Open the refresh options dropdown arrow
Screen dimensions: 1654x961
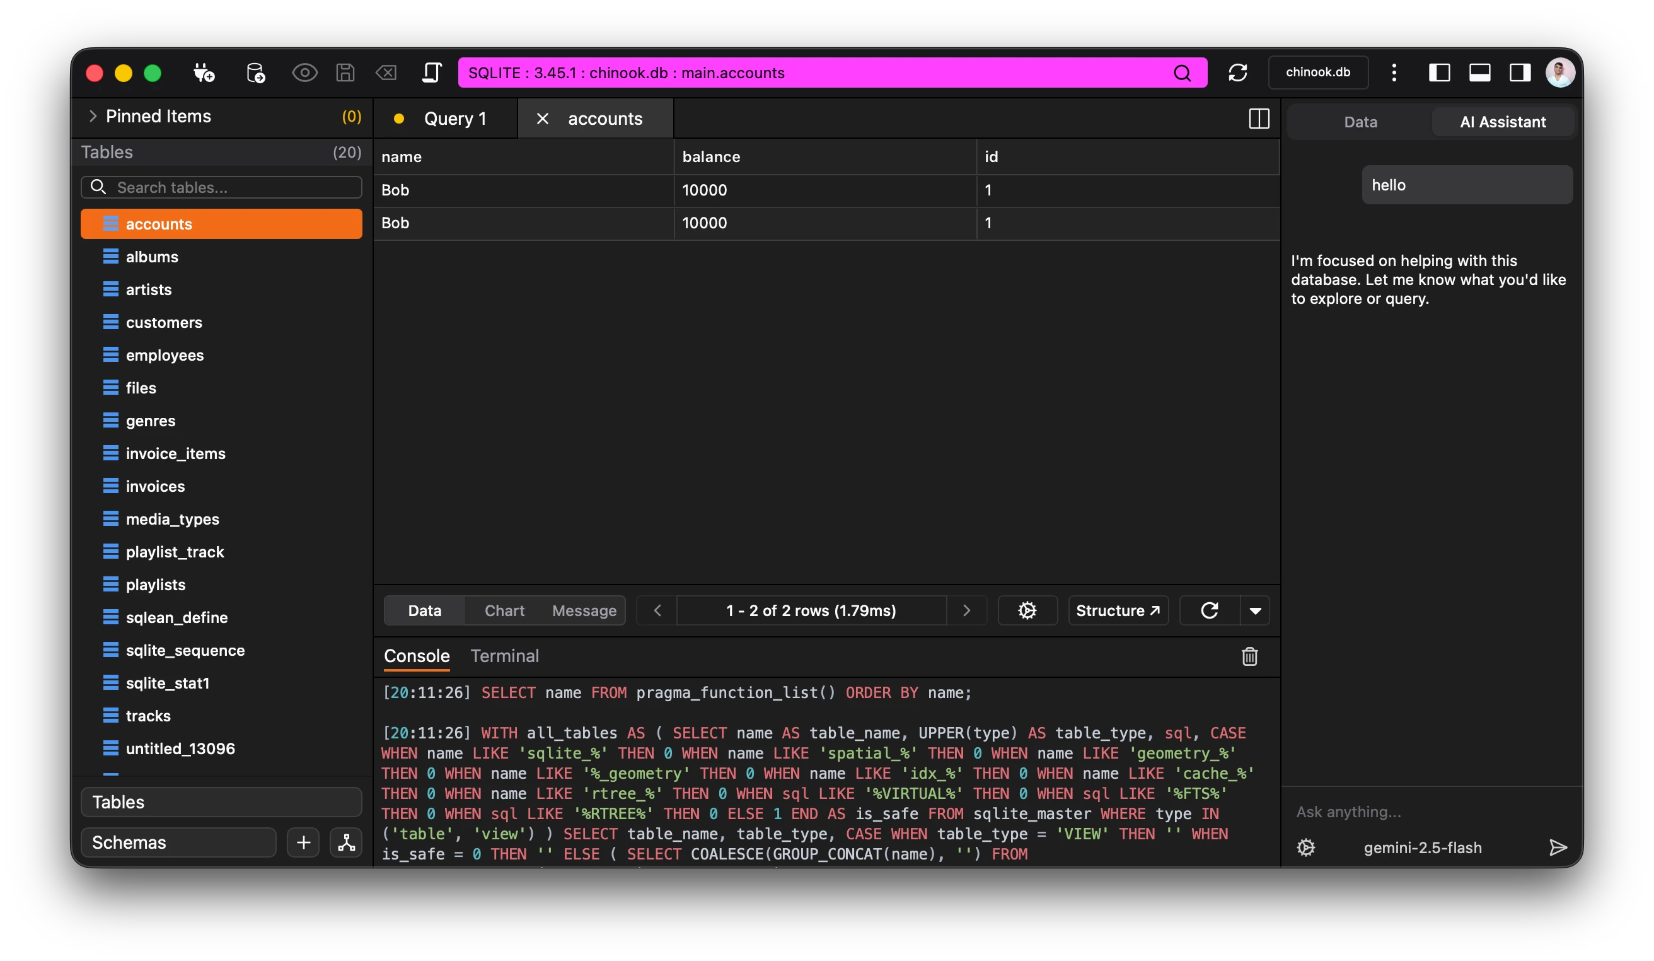1255,610
